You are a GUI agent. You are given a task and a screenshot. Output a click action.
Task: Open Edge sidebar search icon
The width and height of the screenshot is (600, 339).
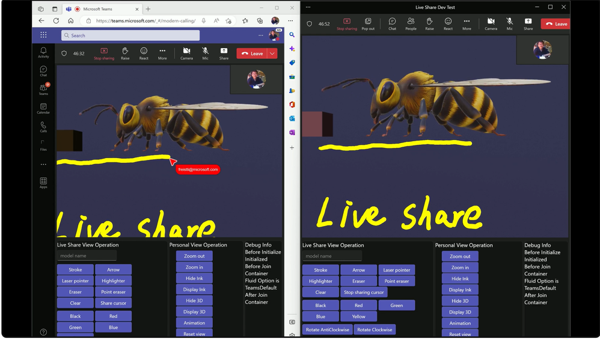[292, 35]
